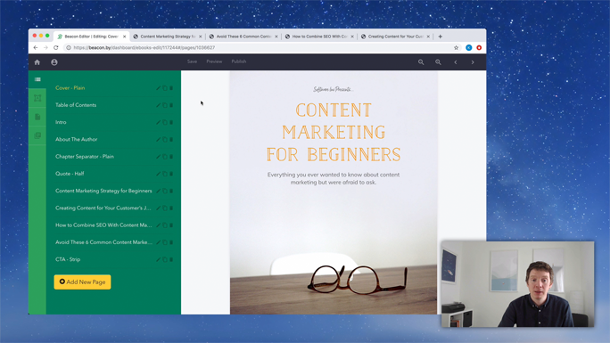Select the Intro page

61,122
